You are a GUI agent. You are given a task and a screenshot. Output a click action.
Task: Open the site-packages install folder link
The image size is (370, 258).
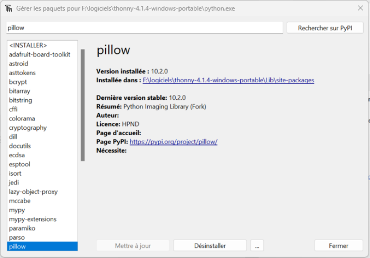(229, 80)
